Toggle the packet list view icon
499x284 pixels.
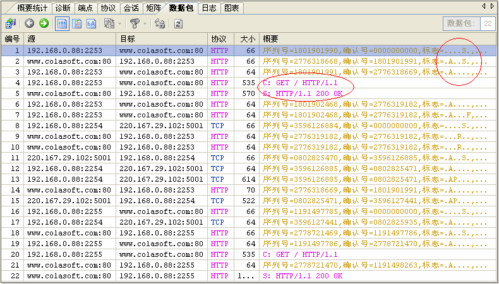pyautogui.click(x=62, y=23)
